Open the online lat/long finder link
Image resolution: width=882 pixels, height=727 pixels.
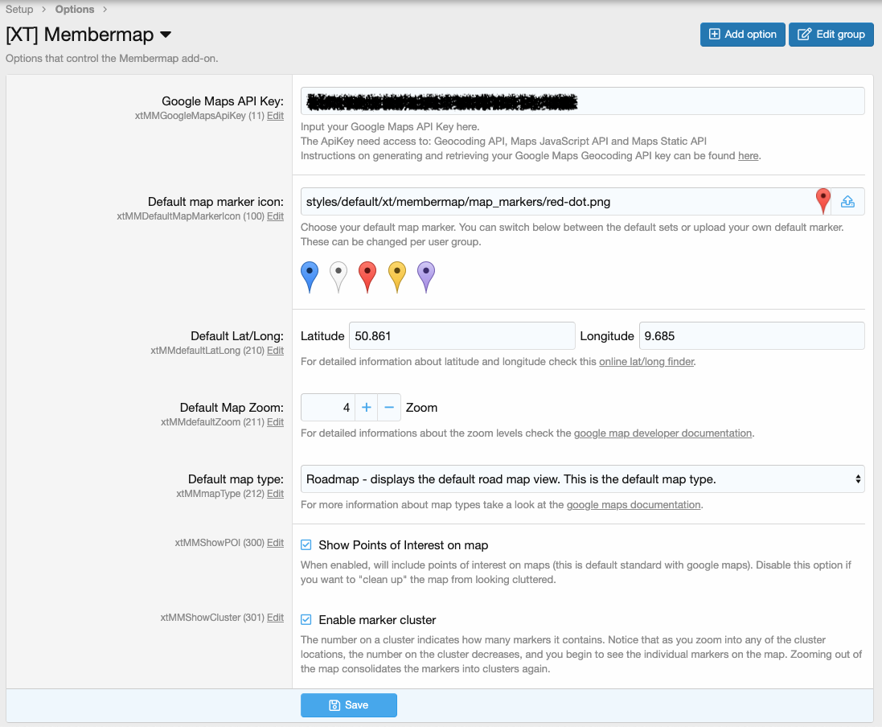click(646, 362)
